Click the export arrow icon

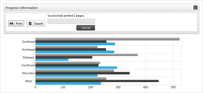coord(30,24)
